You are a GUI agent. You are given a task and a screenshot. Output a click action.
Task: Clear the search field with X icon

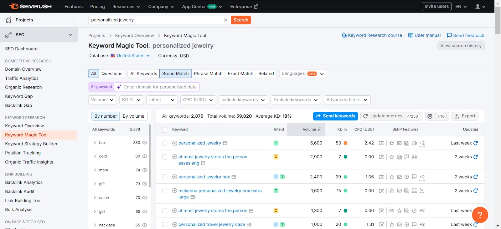point(225,20)
